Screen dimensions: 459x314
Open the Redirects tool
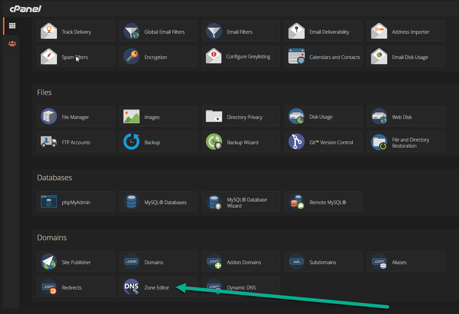71,288
